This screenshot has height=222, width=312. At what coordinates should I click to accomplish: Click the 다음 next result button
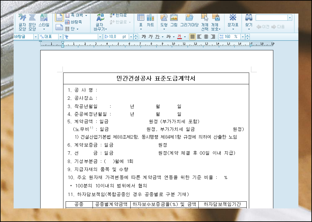278,27
